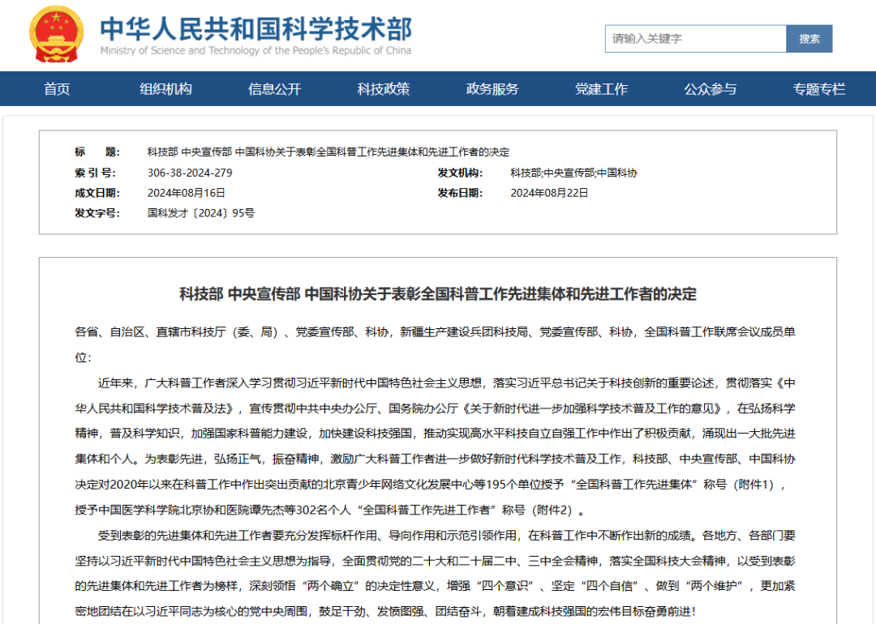Select 公众参与 in the navigation bar
The height and width of the screenshot is (624, 876).
(x=710, y=89)
